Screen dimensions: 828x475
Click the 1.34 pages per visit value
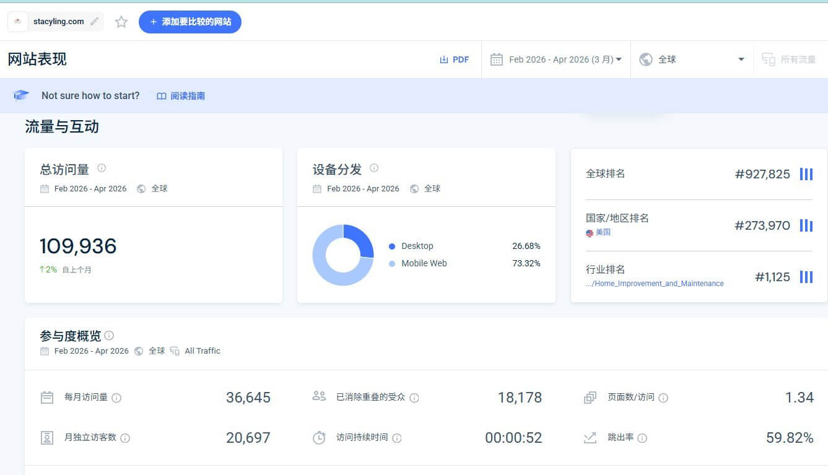tap(800, 398)
